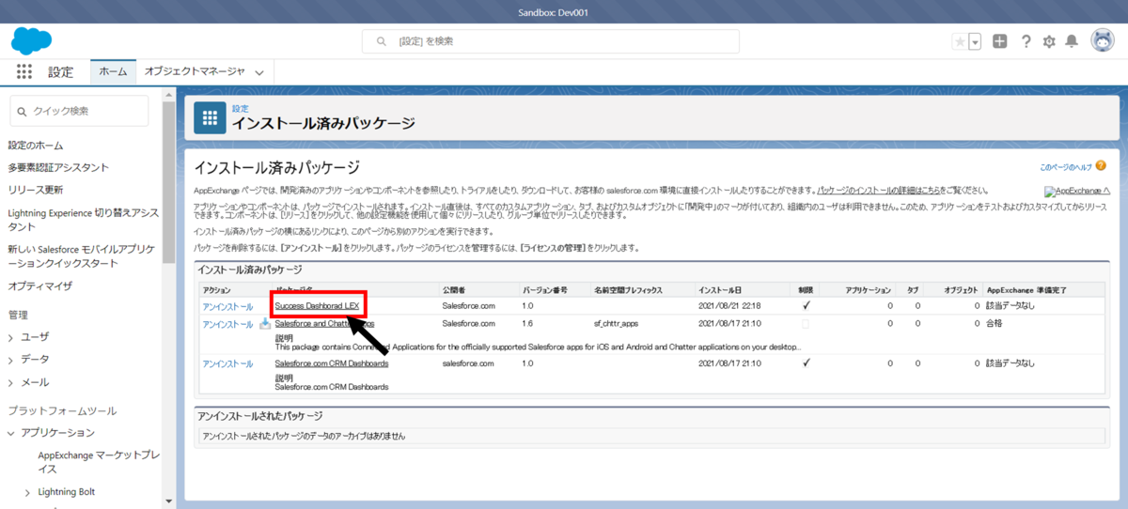Screen dimensions: 1128x509
Task: Open このページのヘルプ link
Action: click(x=1065, y=167)
